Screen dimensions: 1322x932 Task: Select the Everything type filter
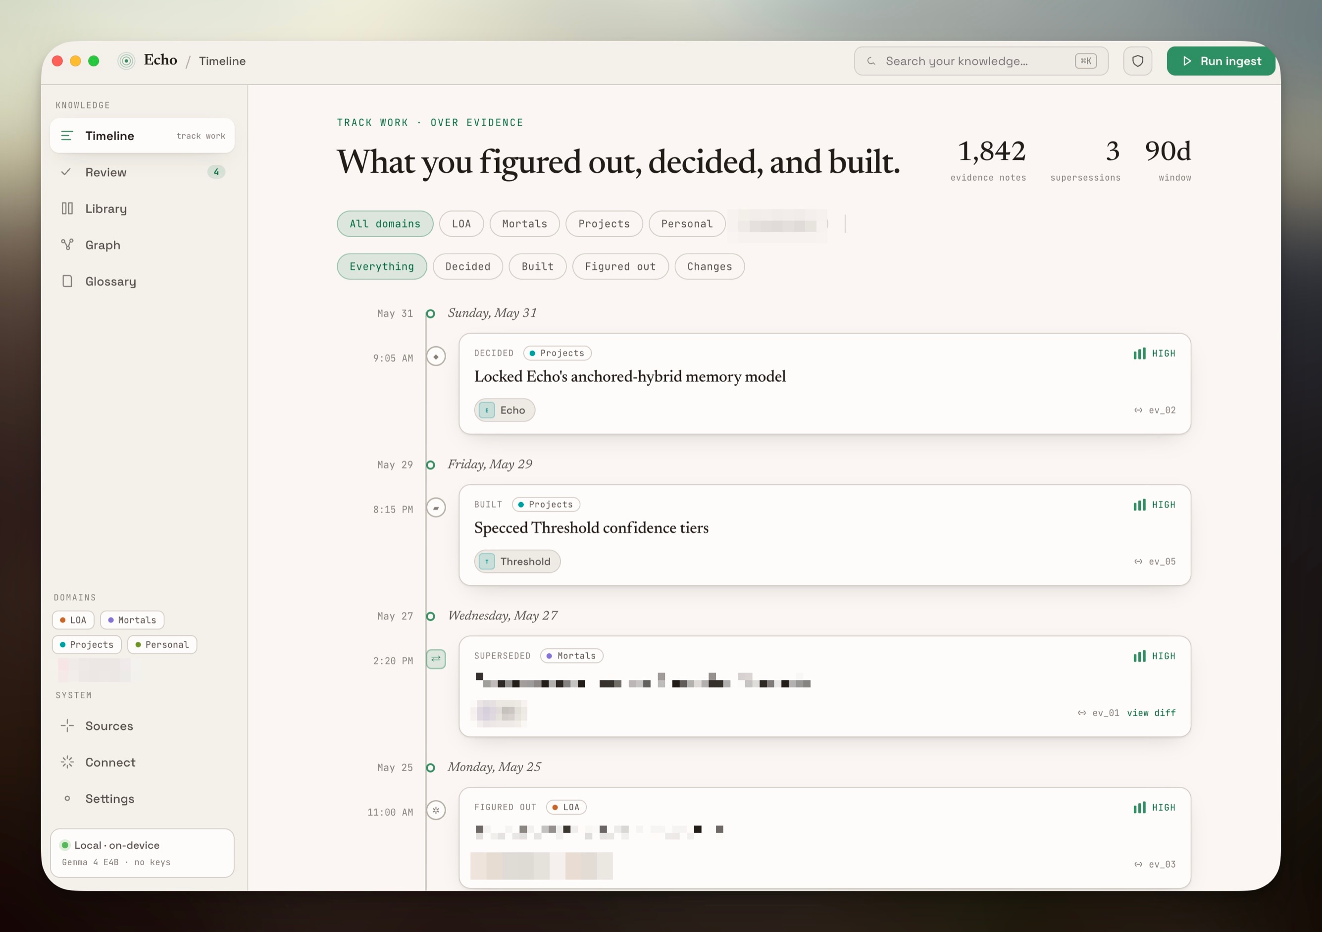pos(382,266)
